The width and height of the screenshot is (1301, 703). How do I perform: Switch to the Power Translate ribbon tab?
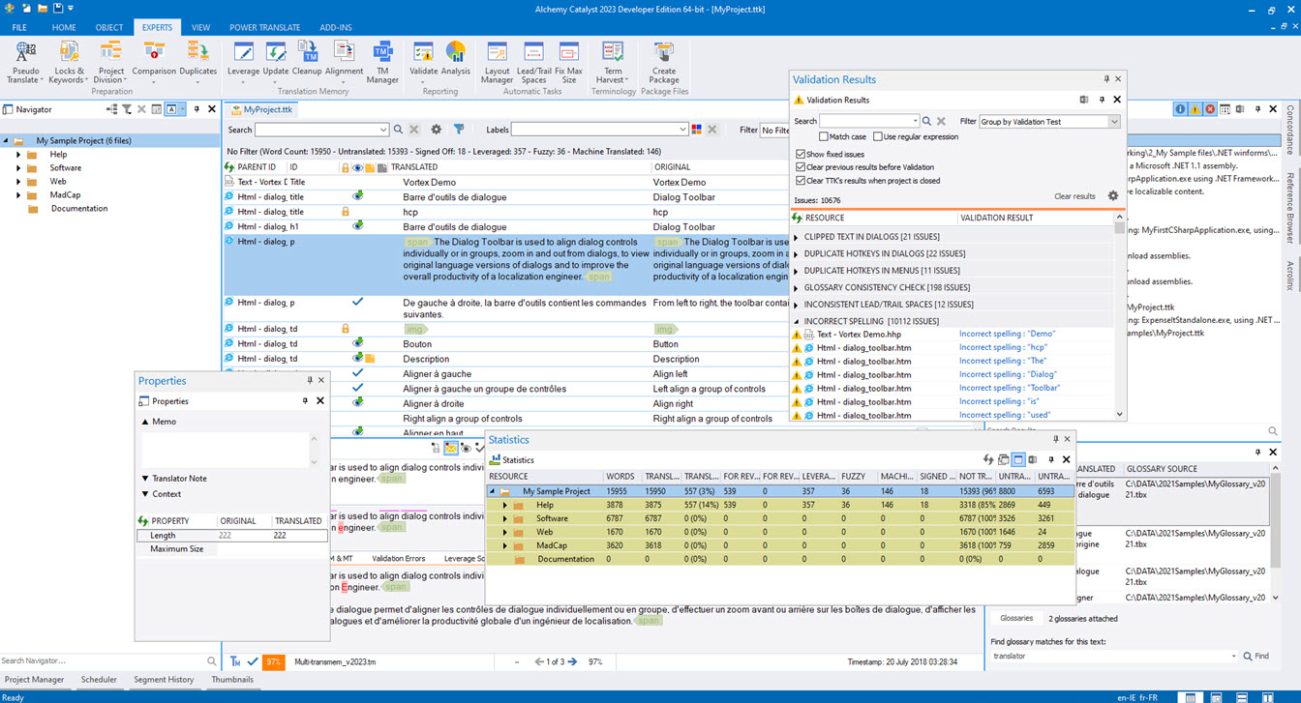(x=263, y=28)
